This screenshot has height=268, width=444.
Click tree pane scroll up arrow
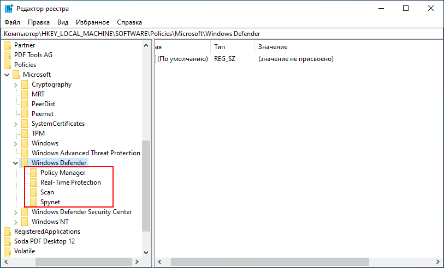click(146, 45)
